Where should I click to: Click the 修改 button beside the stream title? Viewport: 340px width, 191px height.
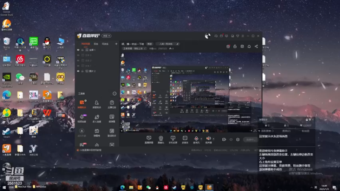150,44
